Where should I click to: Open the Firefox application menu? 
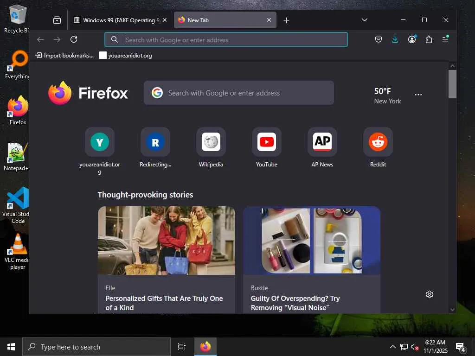[445, 39]
